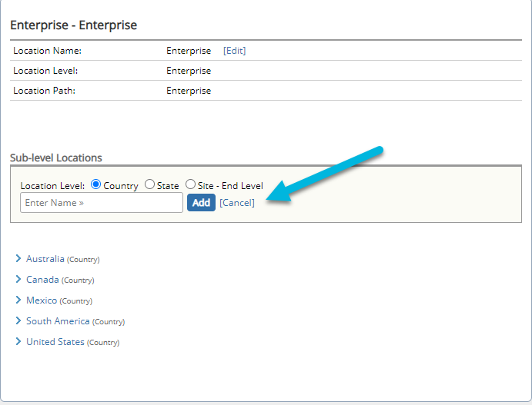
Task: Click the Add button
Action: pos(201,203)
